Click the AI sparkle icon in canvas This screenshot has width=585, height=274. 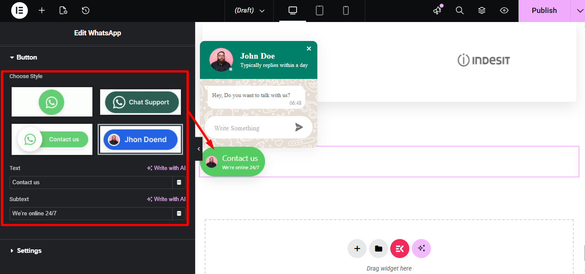pos(421,248)
